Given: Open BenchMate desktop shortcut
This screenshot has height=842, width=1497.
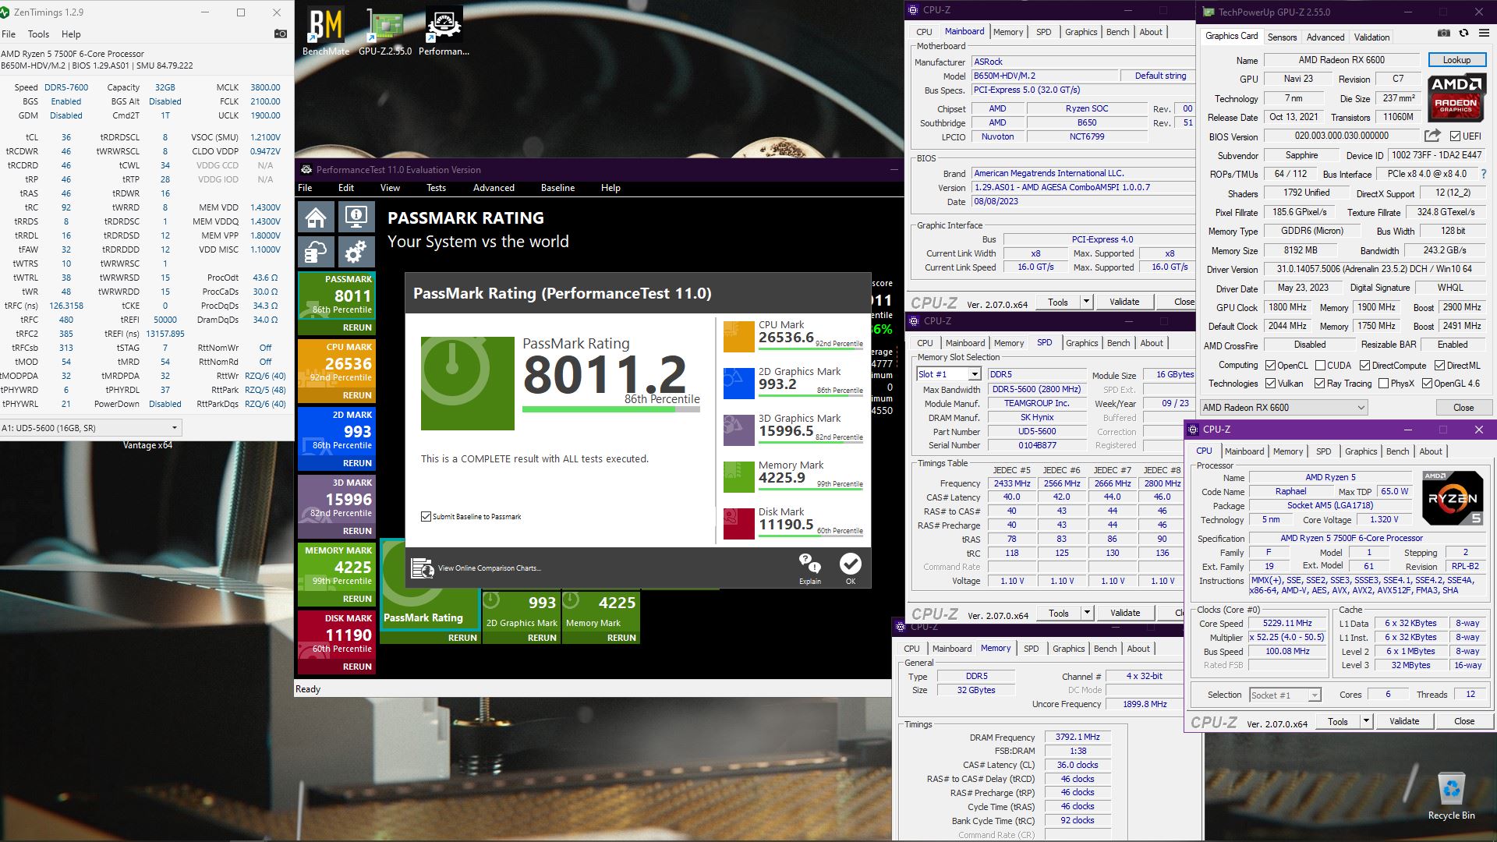Looking at the screenshot, I should point(326,31).
